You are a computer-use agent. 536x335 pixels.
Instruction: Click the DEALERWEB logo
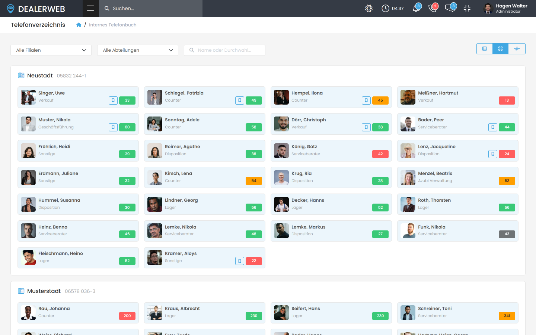pyautogui.click(x=36, y=9)
